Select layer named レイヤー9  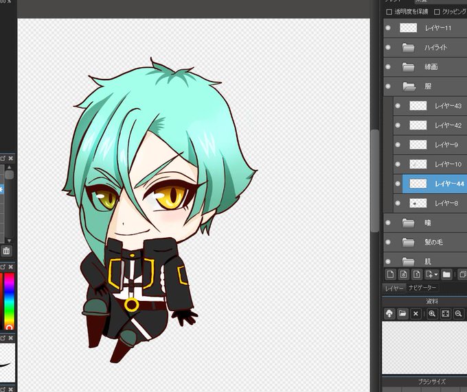[446, 145]
